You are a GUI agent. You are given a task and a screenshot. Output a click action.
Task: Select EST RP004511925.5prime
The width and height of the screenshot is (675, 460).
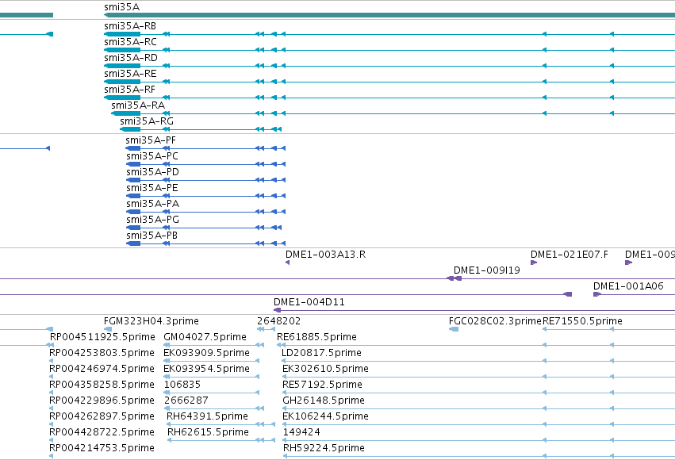(102, 337)
